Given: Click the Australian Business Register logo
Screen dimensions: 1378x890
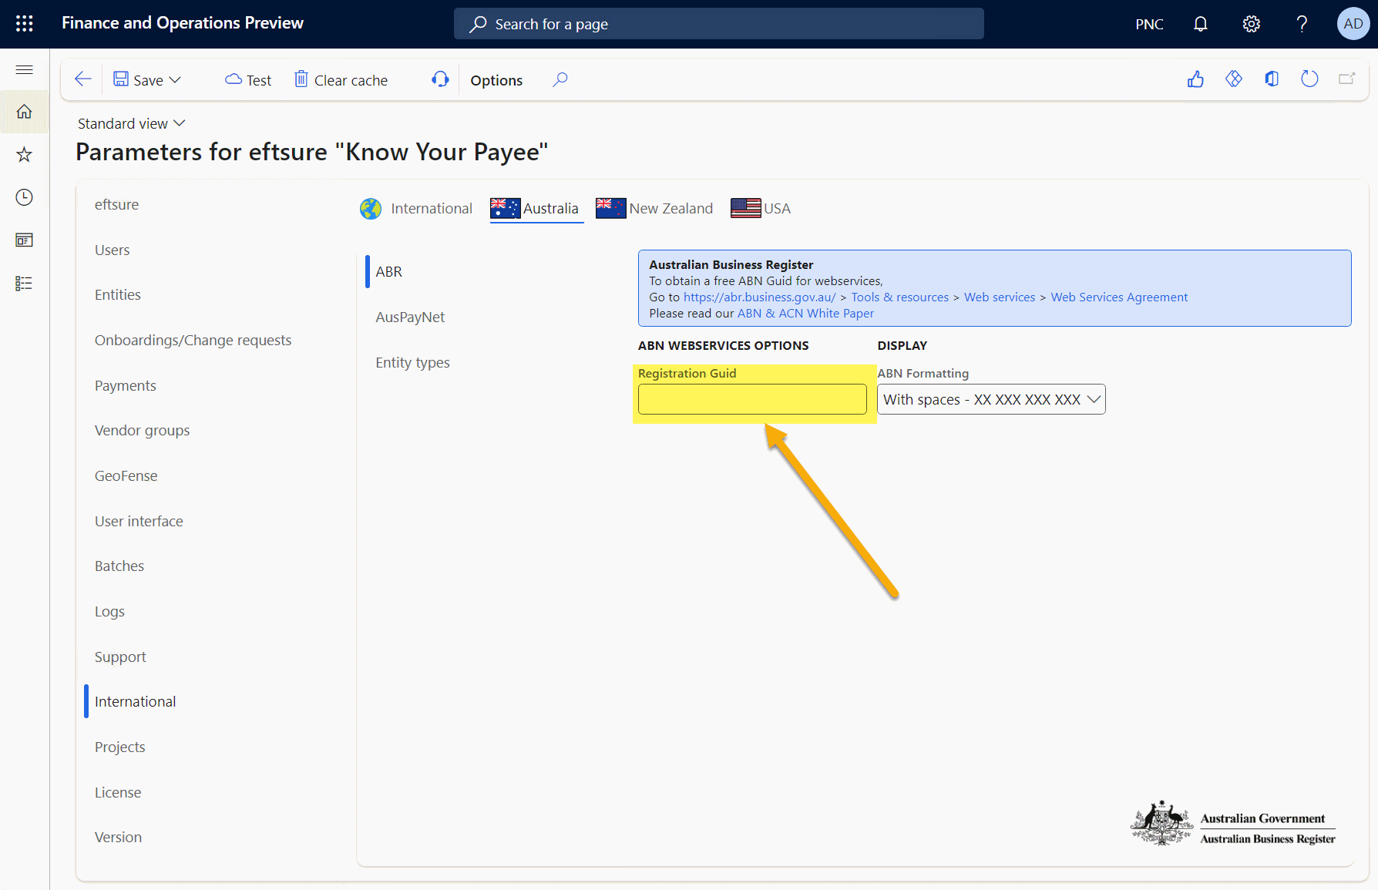Looking at the screenshot, I should tap(1233, 823).
